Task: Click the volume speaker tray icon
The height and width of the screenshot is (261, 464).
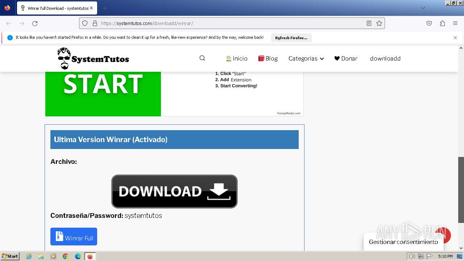Action: tap(412, 256)
